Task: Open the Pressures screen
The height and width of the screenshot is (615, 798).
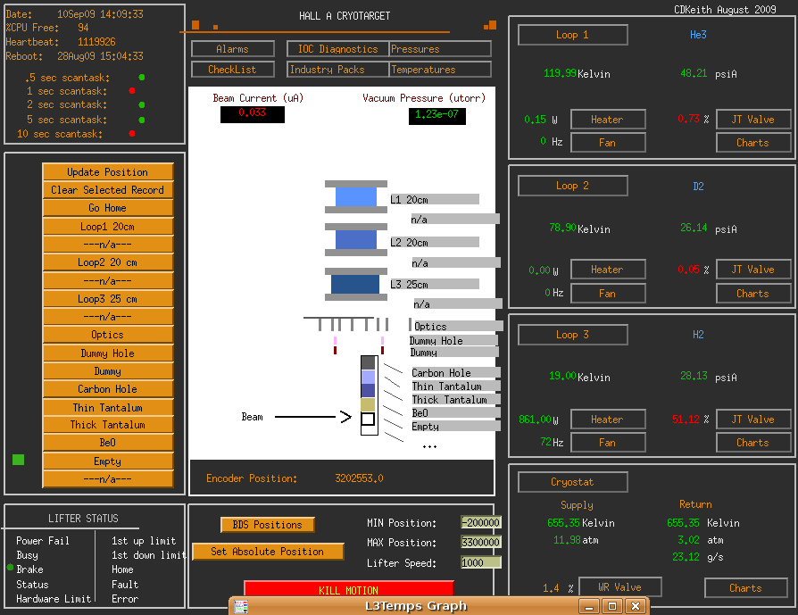Action: click(x=440, y=49)
